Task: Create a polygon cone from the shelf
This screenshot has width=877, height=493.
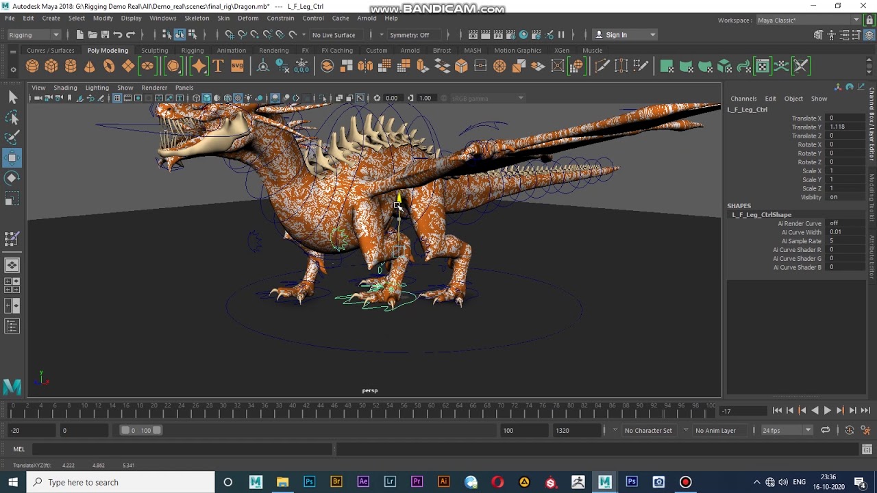Action: pyautogui.click(x=90, y=66)
